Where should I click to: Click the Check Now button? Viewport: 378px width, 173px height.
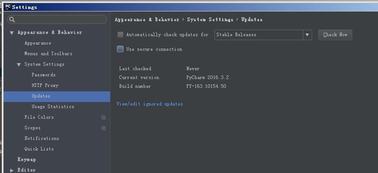click(335, 35)
